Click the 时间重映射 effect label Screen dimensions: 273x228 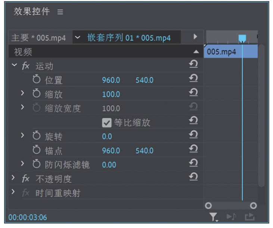(58, 193)
